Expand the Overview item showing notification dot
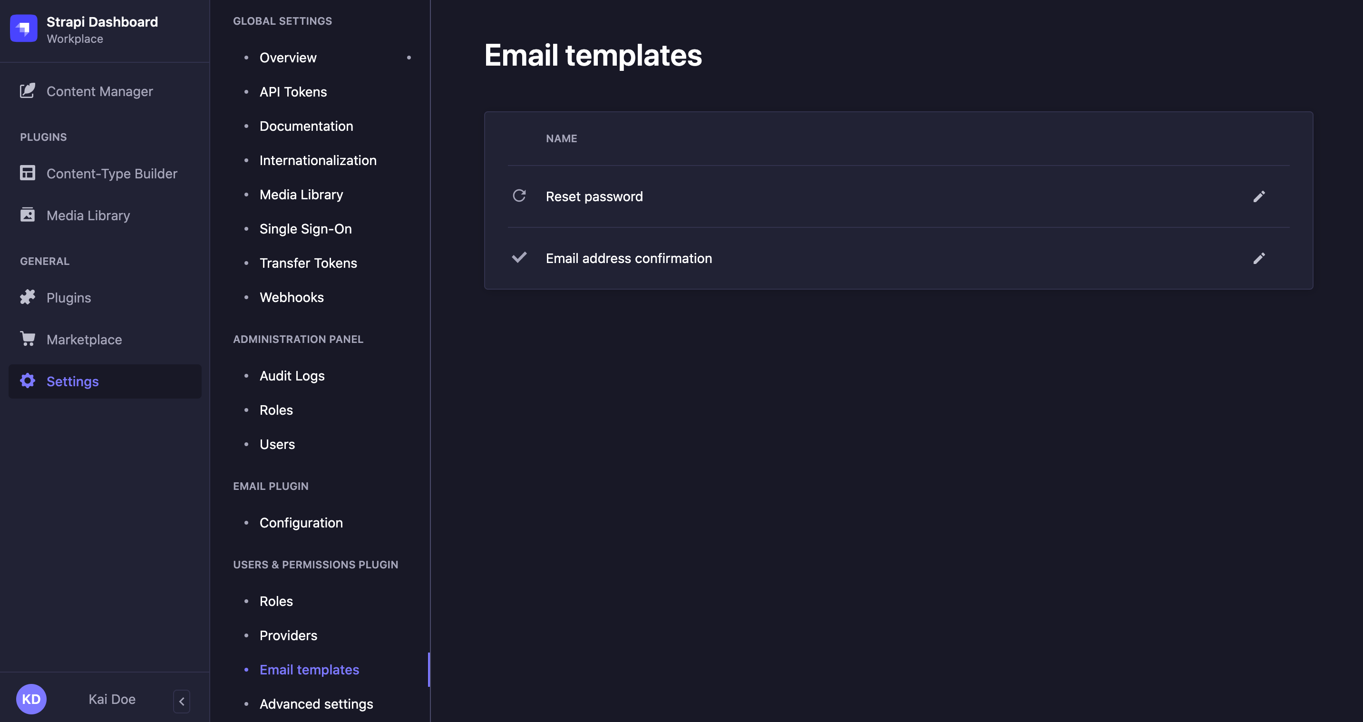The image size is (1363, 722). [x=287, y=57]
